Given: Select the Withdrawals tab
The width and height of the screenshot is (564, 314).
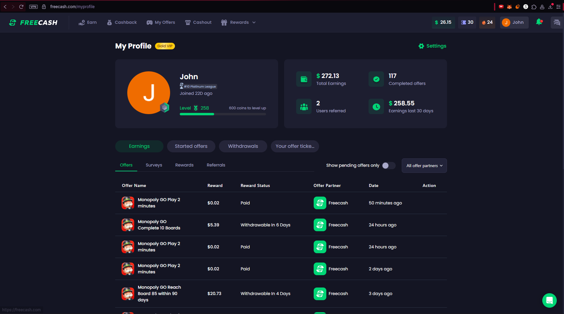Looking at the screenshot, I should [x=243, y=146].
